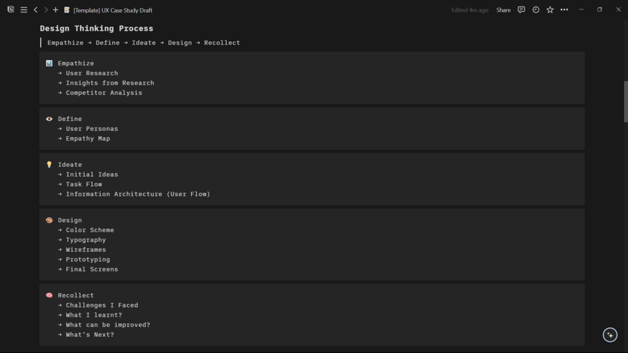Viewport: 628px width, 353px height.
Task: Click the eye icon beside Define
Action: 49,119
